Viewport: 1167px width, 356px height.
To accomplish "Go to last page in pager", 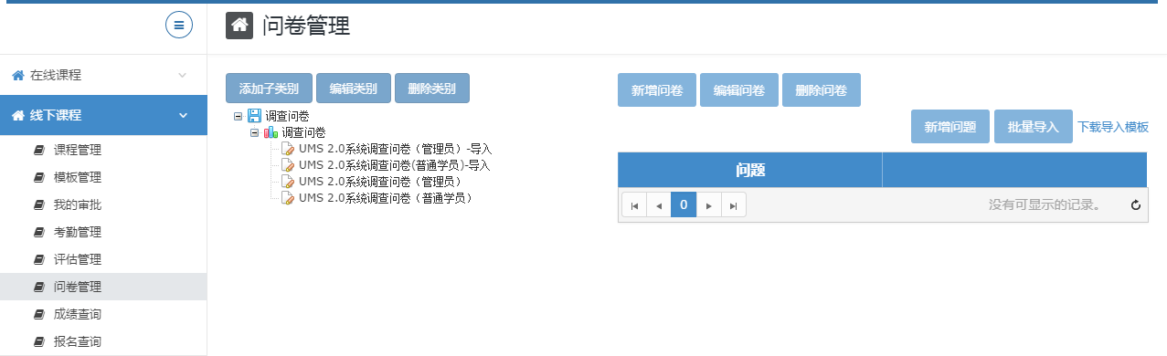I will point(734,205).
